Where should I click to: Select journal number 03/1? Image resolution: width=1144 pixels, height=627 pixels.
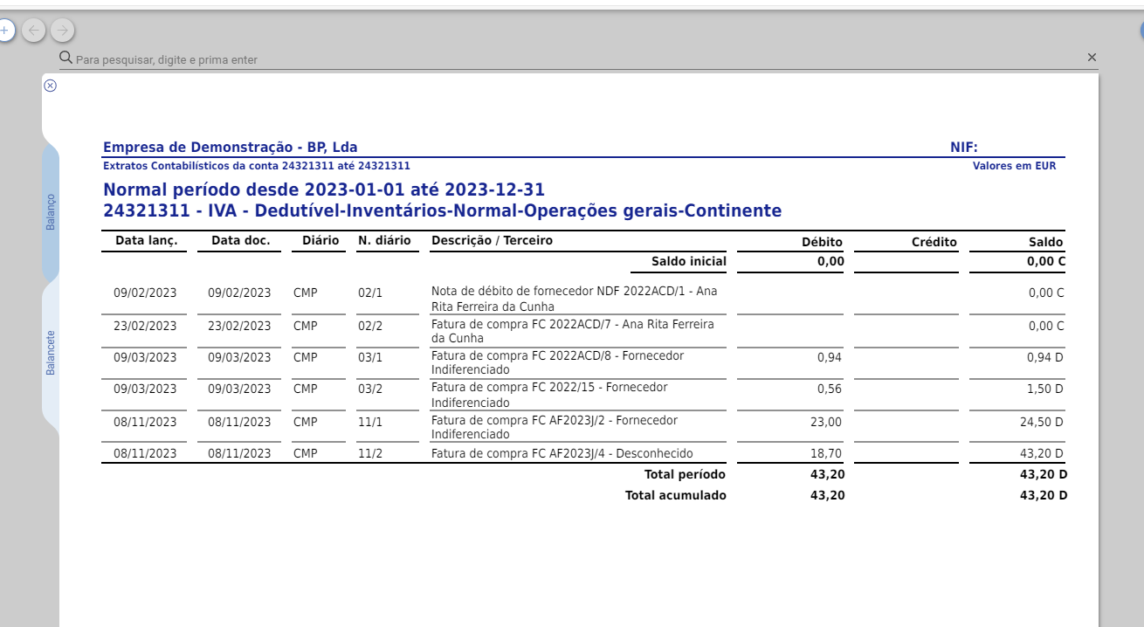point(370,357)
